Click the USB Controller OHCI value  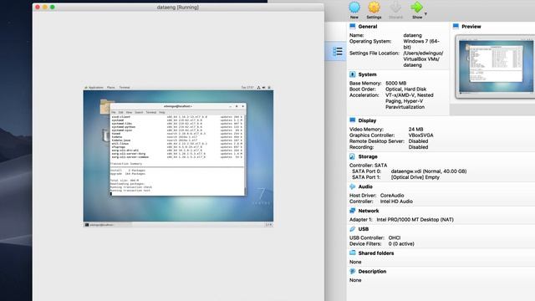click(x=395, y=237)
